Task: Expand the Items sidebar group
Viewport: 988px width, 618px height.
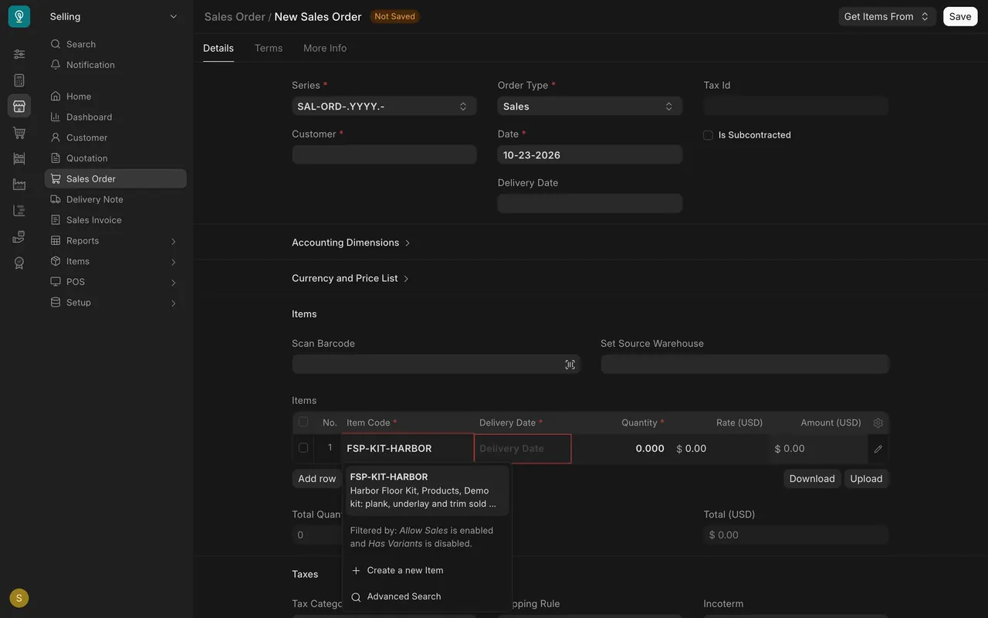Action: coord(116,261)
